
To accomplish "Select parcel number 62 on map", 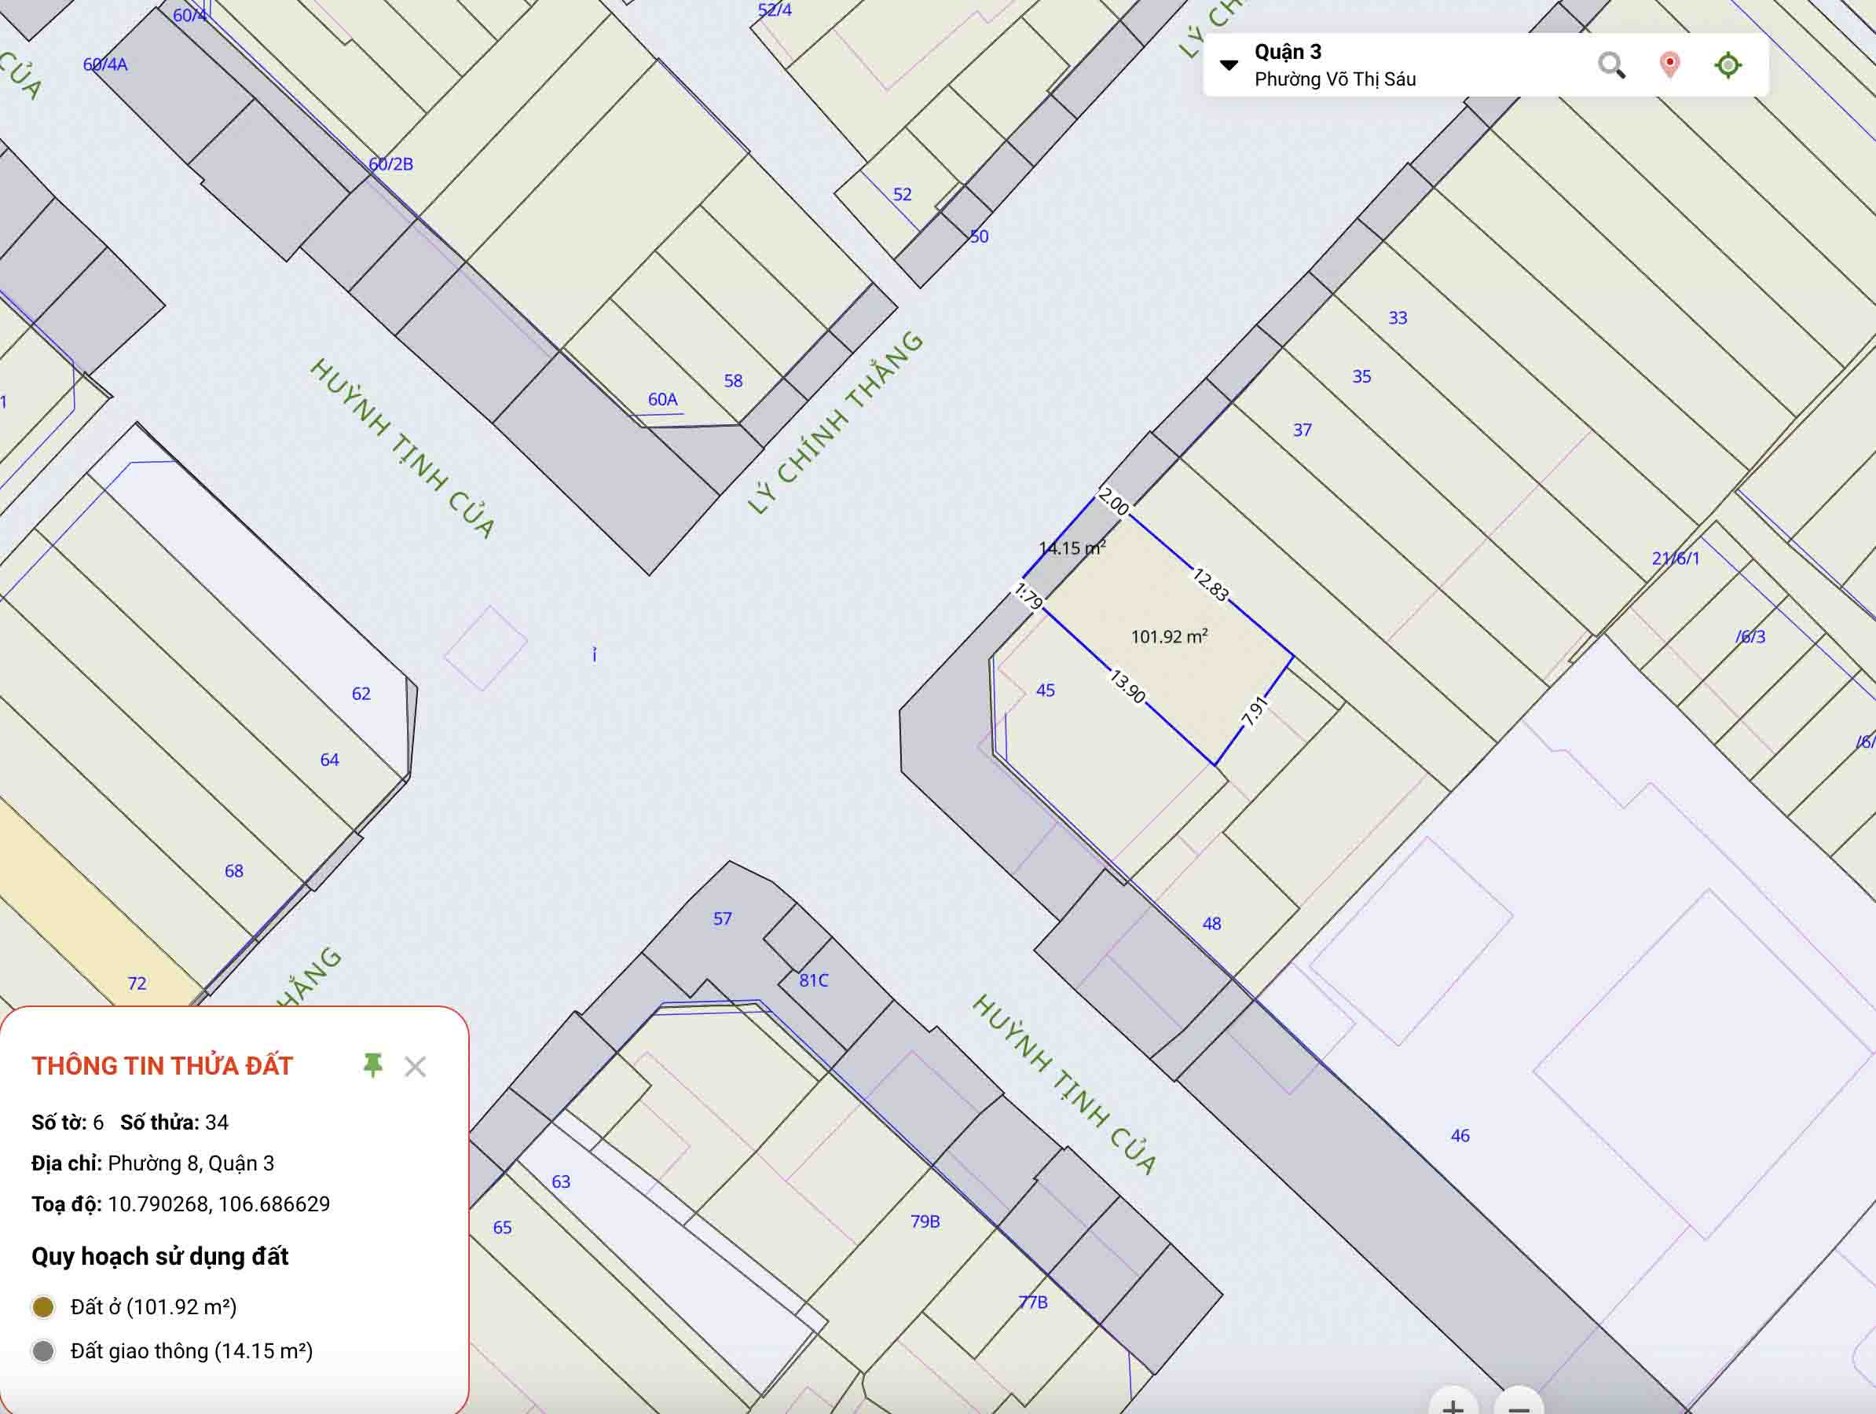I will (x=361, y=694).
